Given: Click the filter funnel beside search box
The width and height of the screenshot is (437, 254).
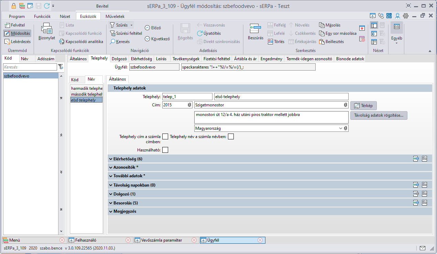Looking at the screenshot, I should click(61, 67).
